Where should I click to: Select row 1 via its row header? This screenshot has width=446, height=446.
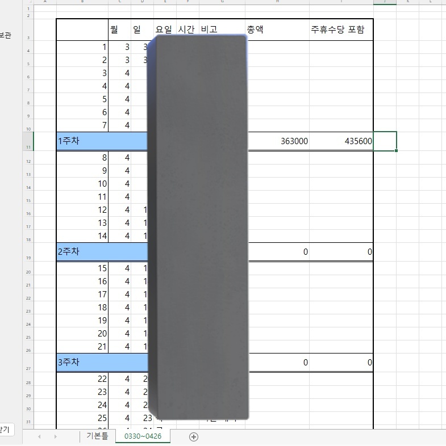[28, 9]
